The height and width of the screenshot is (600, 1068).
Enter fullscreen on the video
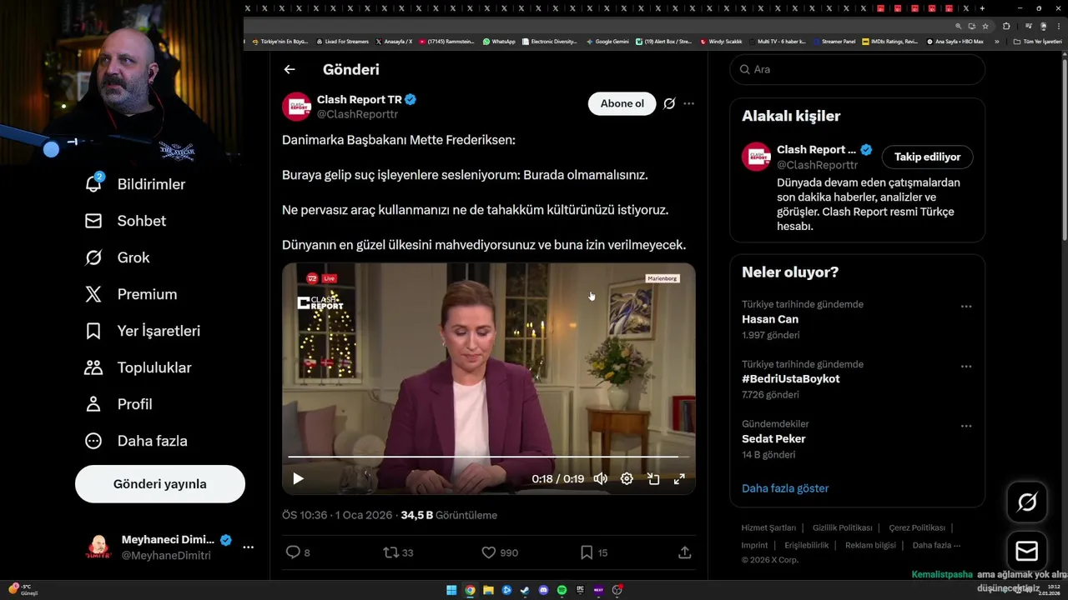tap(679, 478)
